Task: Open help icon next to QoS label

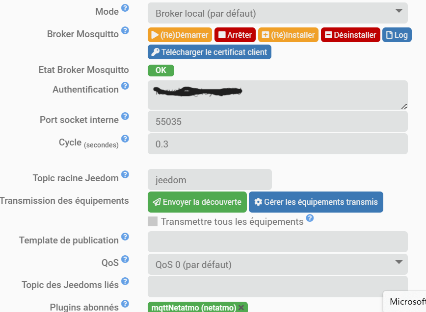Action: tap(125, 259)
